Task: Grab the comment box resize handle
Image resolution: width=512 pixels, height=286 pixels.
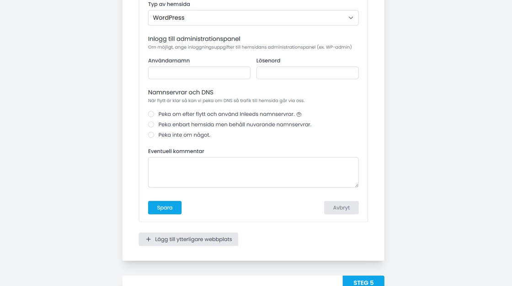Action: (x=356, y=185)
